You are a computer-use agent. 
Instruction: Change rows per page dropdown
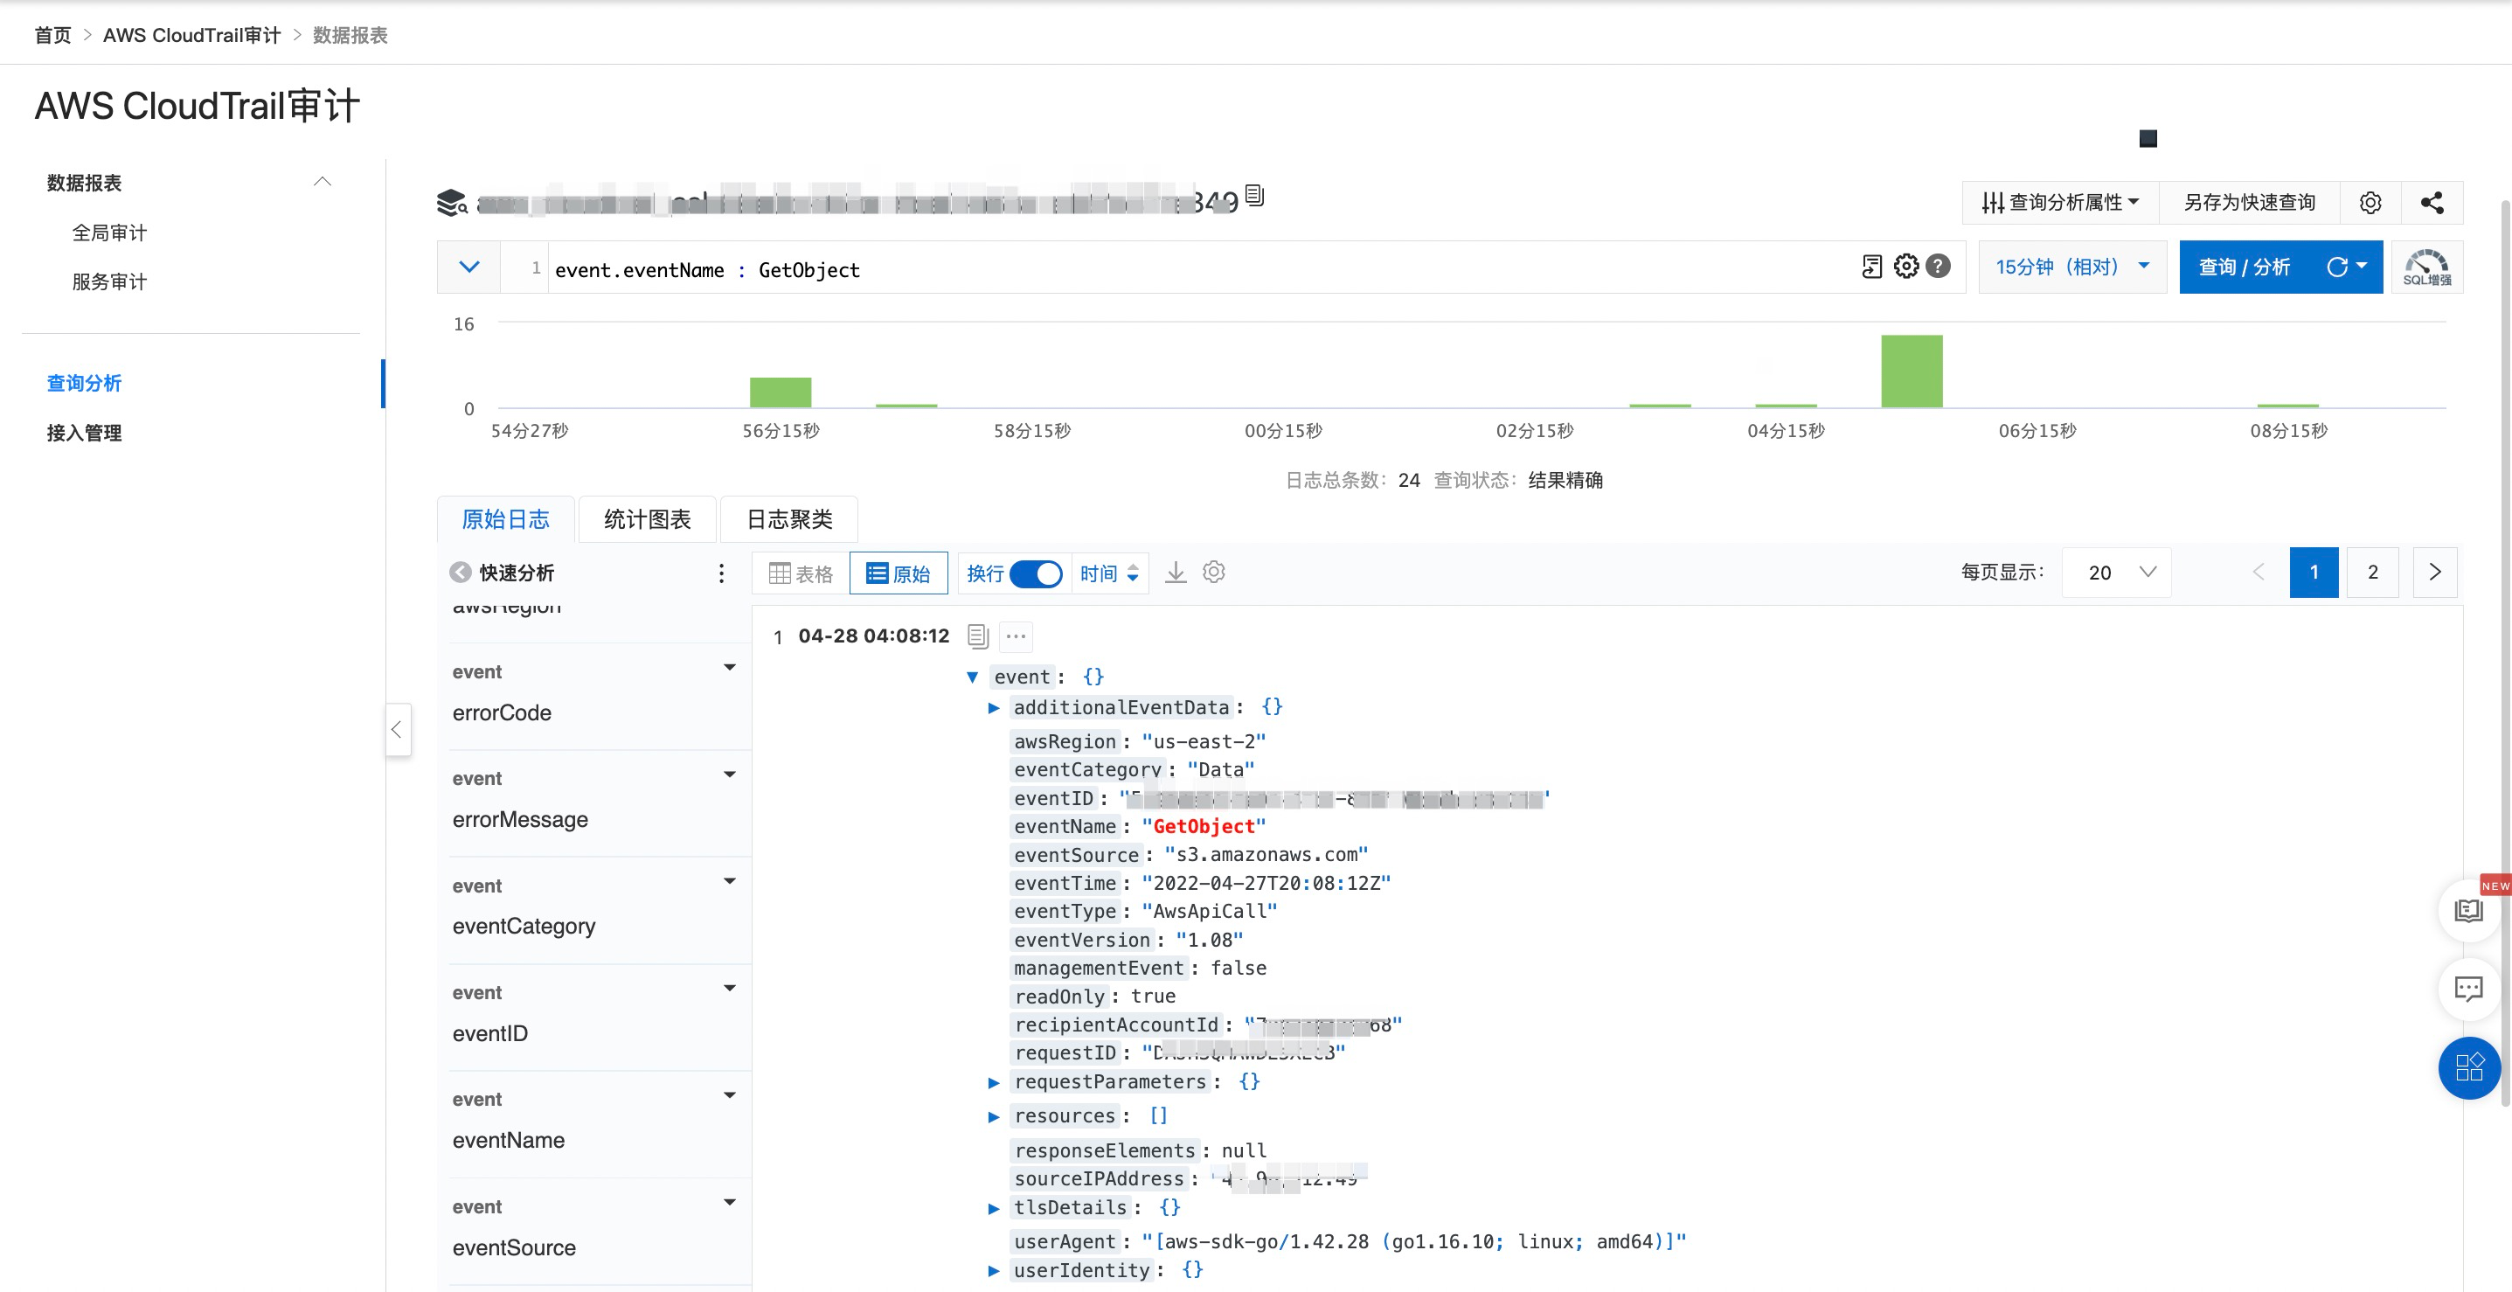pyautogui.click(x=2117, y=573)
